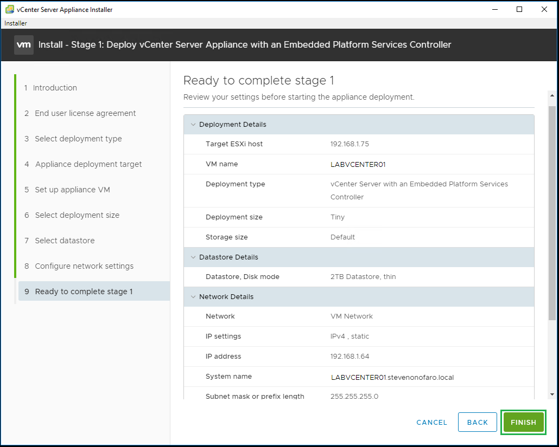
Task: Navigate to Select deployment size step
Action: (x=77, y=215)
